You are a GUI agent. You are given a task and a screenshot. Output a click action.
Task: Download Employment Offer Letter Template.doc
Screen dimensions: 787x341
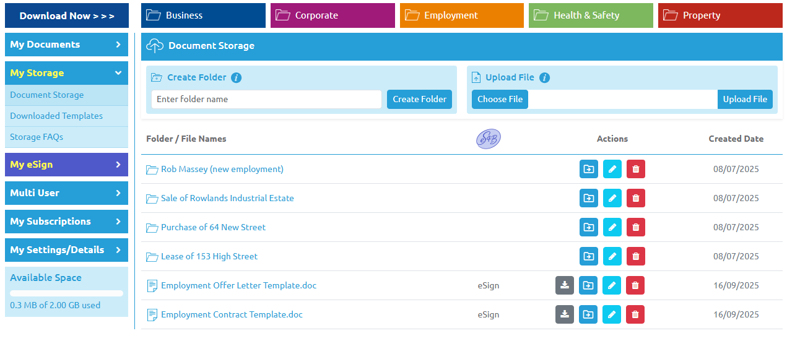(564, 285)
